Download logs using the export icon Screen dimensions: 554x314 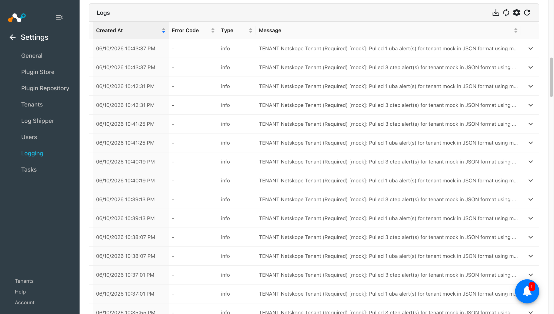pos(496,13)
